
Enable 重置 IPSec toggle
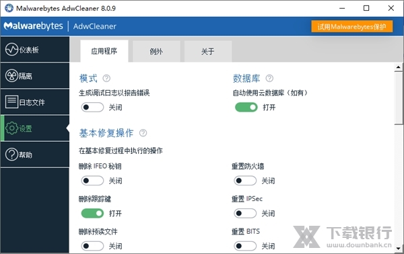click(x=245, y=213)
